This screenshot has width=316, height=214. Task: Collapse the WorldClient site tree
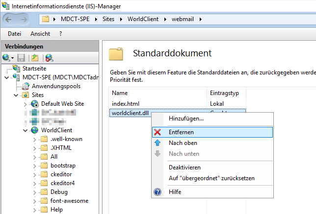point(26,130)
